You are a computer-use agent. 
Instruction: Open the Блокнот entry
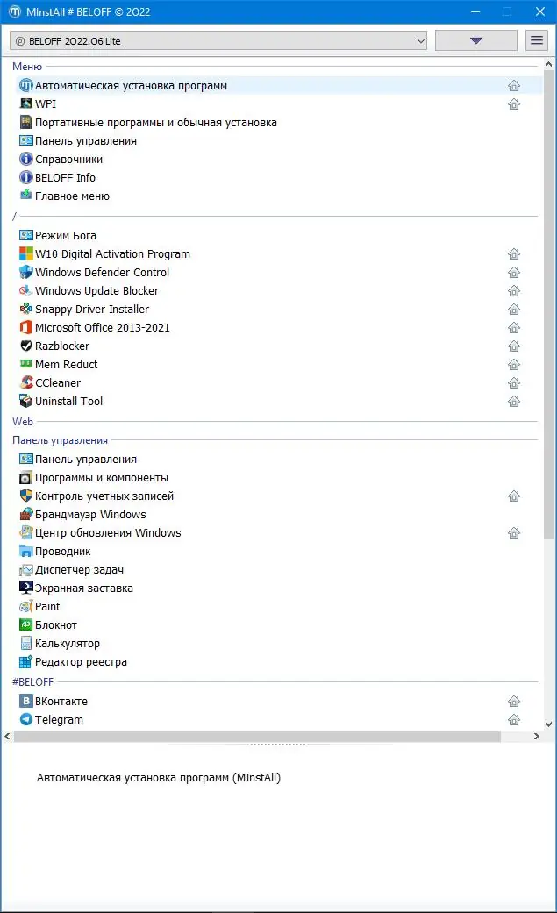point(56,624)
